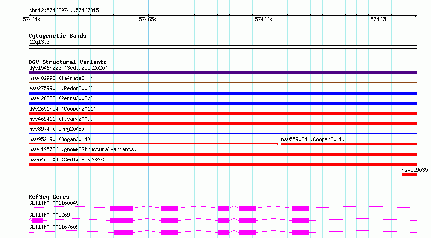Click the Cytogenetic Bands track title
The height and width of the screenshot is (238, 431).
(58, 36)
